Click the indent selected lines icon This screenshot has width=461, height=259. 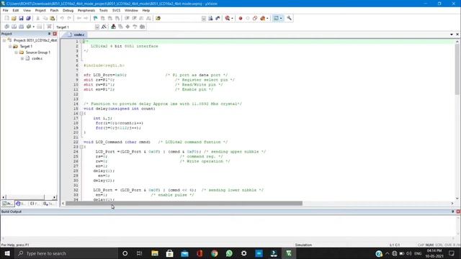127,18
